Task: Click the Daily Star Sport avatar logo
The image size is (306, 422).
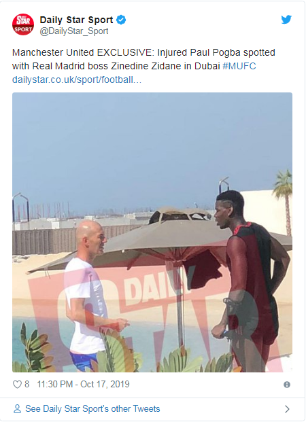Action: [23, 24]
